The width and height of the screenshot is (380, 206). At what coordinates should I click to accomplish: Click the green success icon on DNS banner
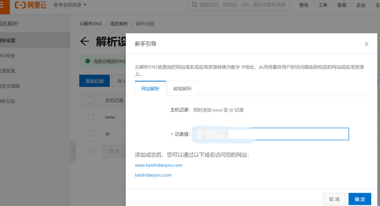tap(87, 61)
